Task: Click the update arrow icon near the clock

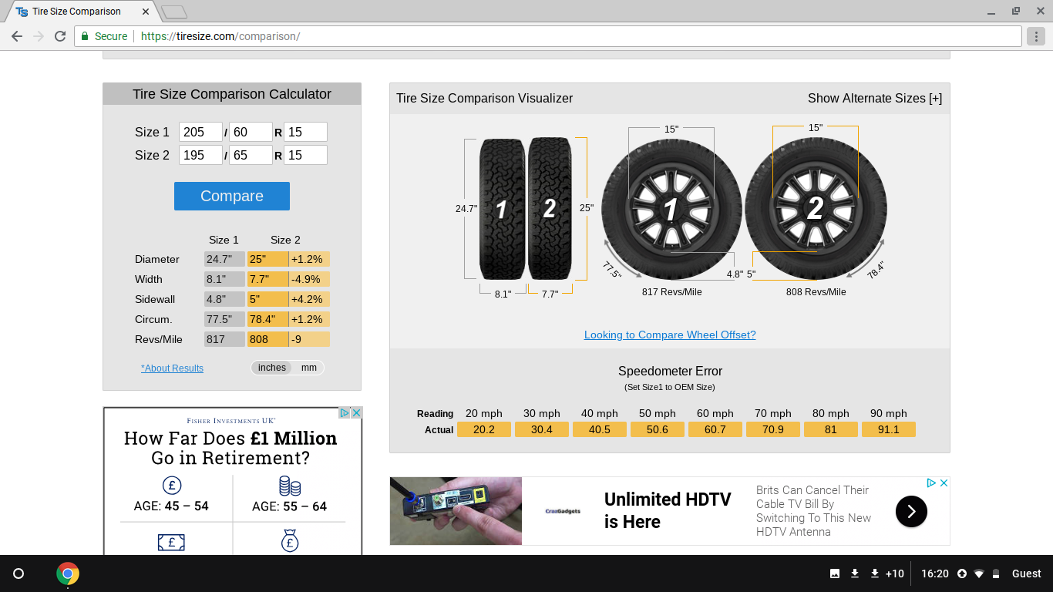Action: (961, 573)
